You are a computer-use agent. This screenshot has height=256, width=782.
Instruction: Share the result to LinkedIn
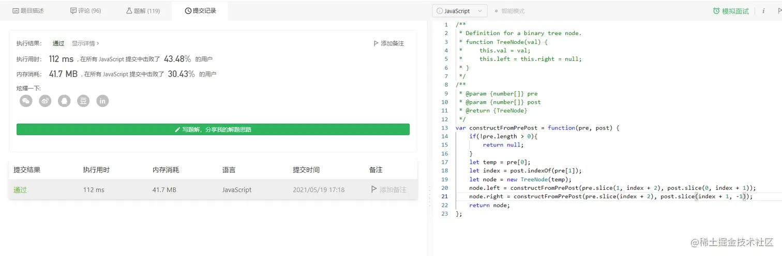103,101
